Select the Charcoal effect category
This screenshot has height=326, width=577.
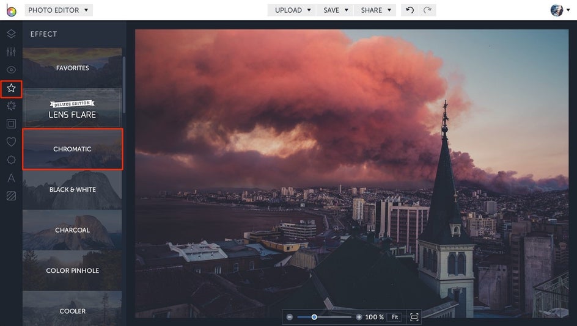72,230
